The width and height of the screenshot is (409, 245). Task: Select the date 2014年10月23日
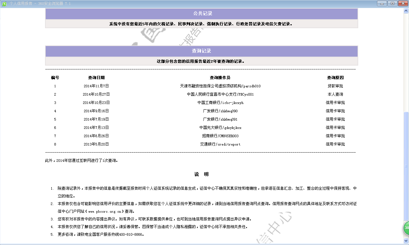96,103
